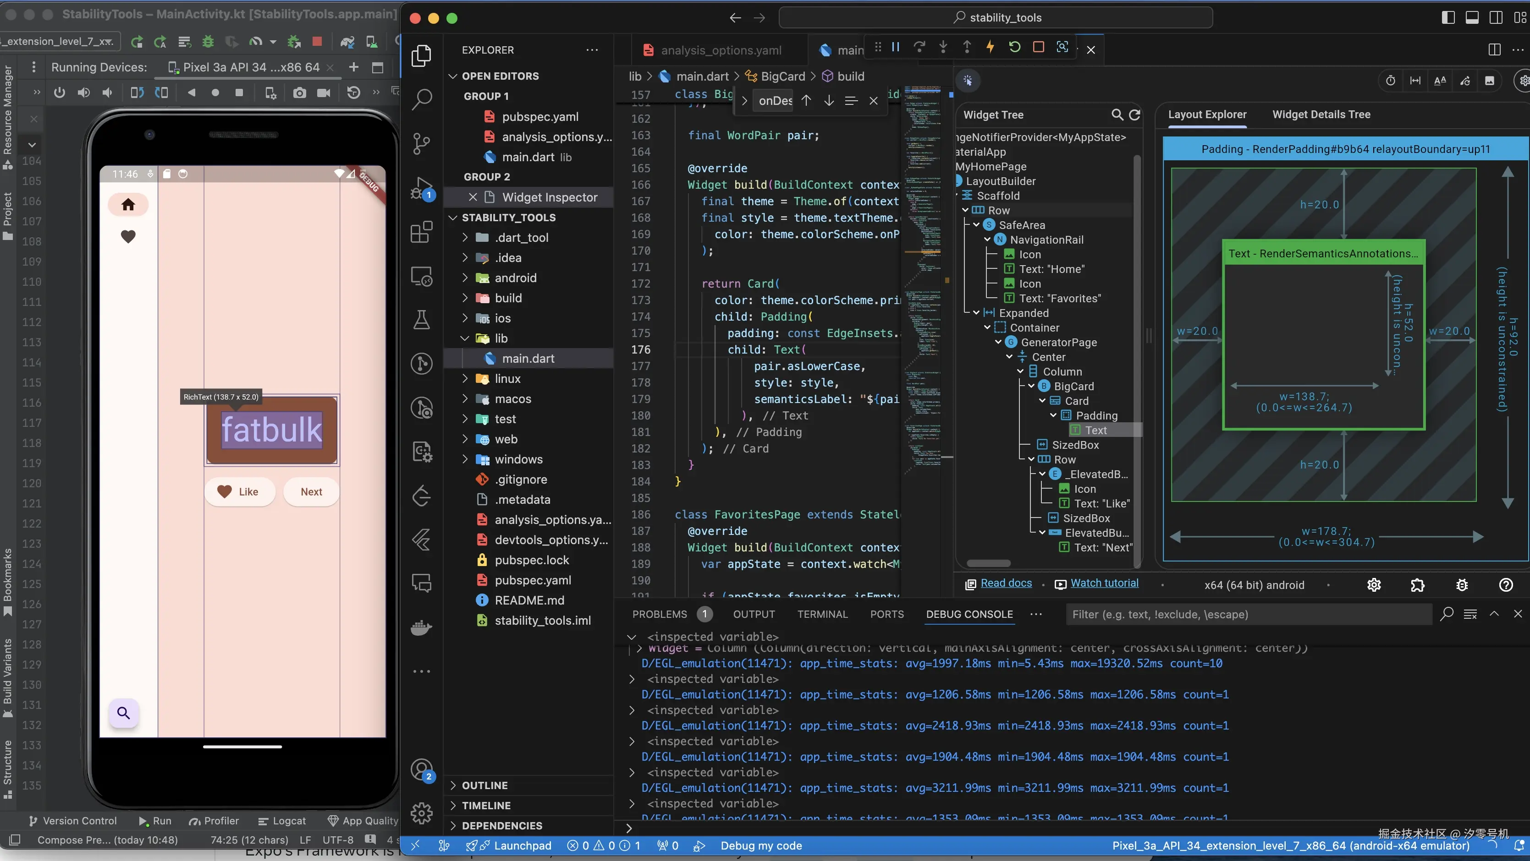This screenshot has width=1530, height=861.
Task: Open the Source Control sidebar icon
Action: [421, 143]
